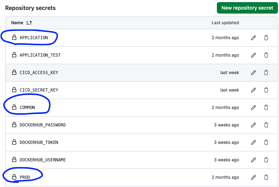Viewport: 279px width, 187px height.
Task: Click the lock icon next to CICD_ACCESS_KEY
Action: coord(14,72)
